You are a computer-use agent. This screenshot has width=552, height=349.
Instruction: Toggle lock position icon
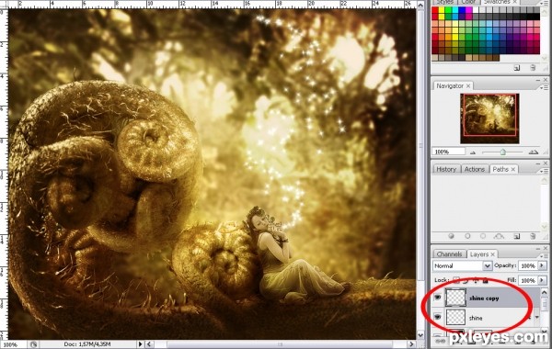pyautogui.click(x=476, y=280)
